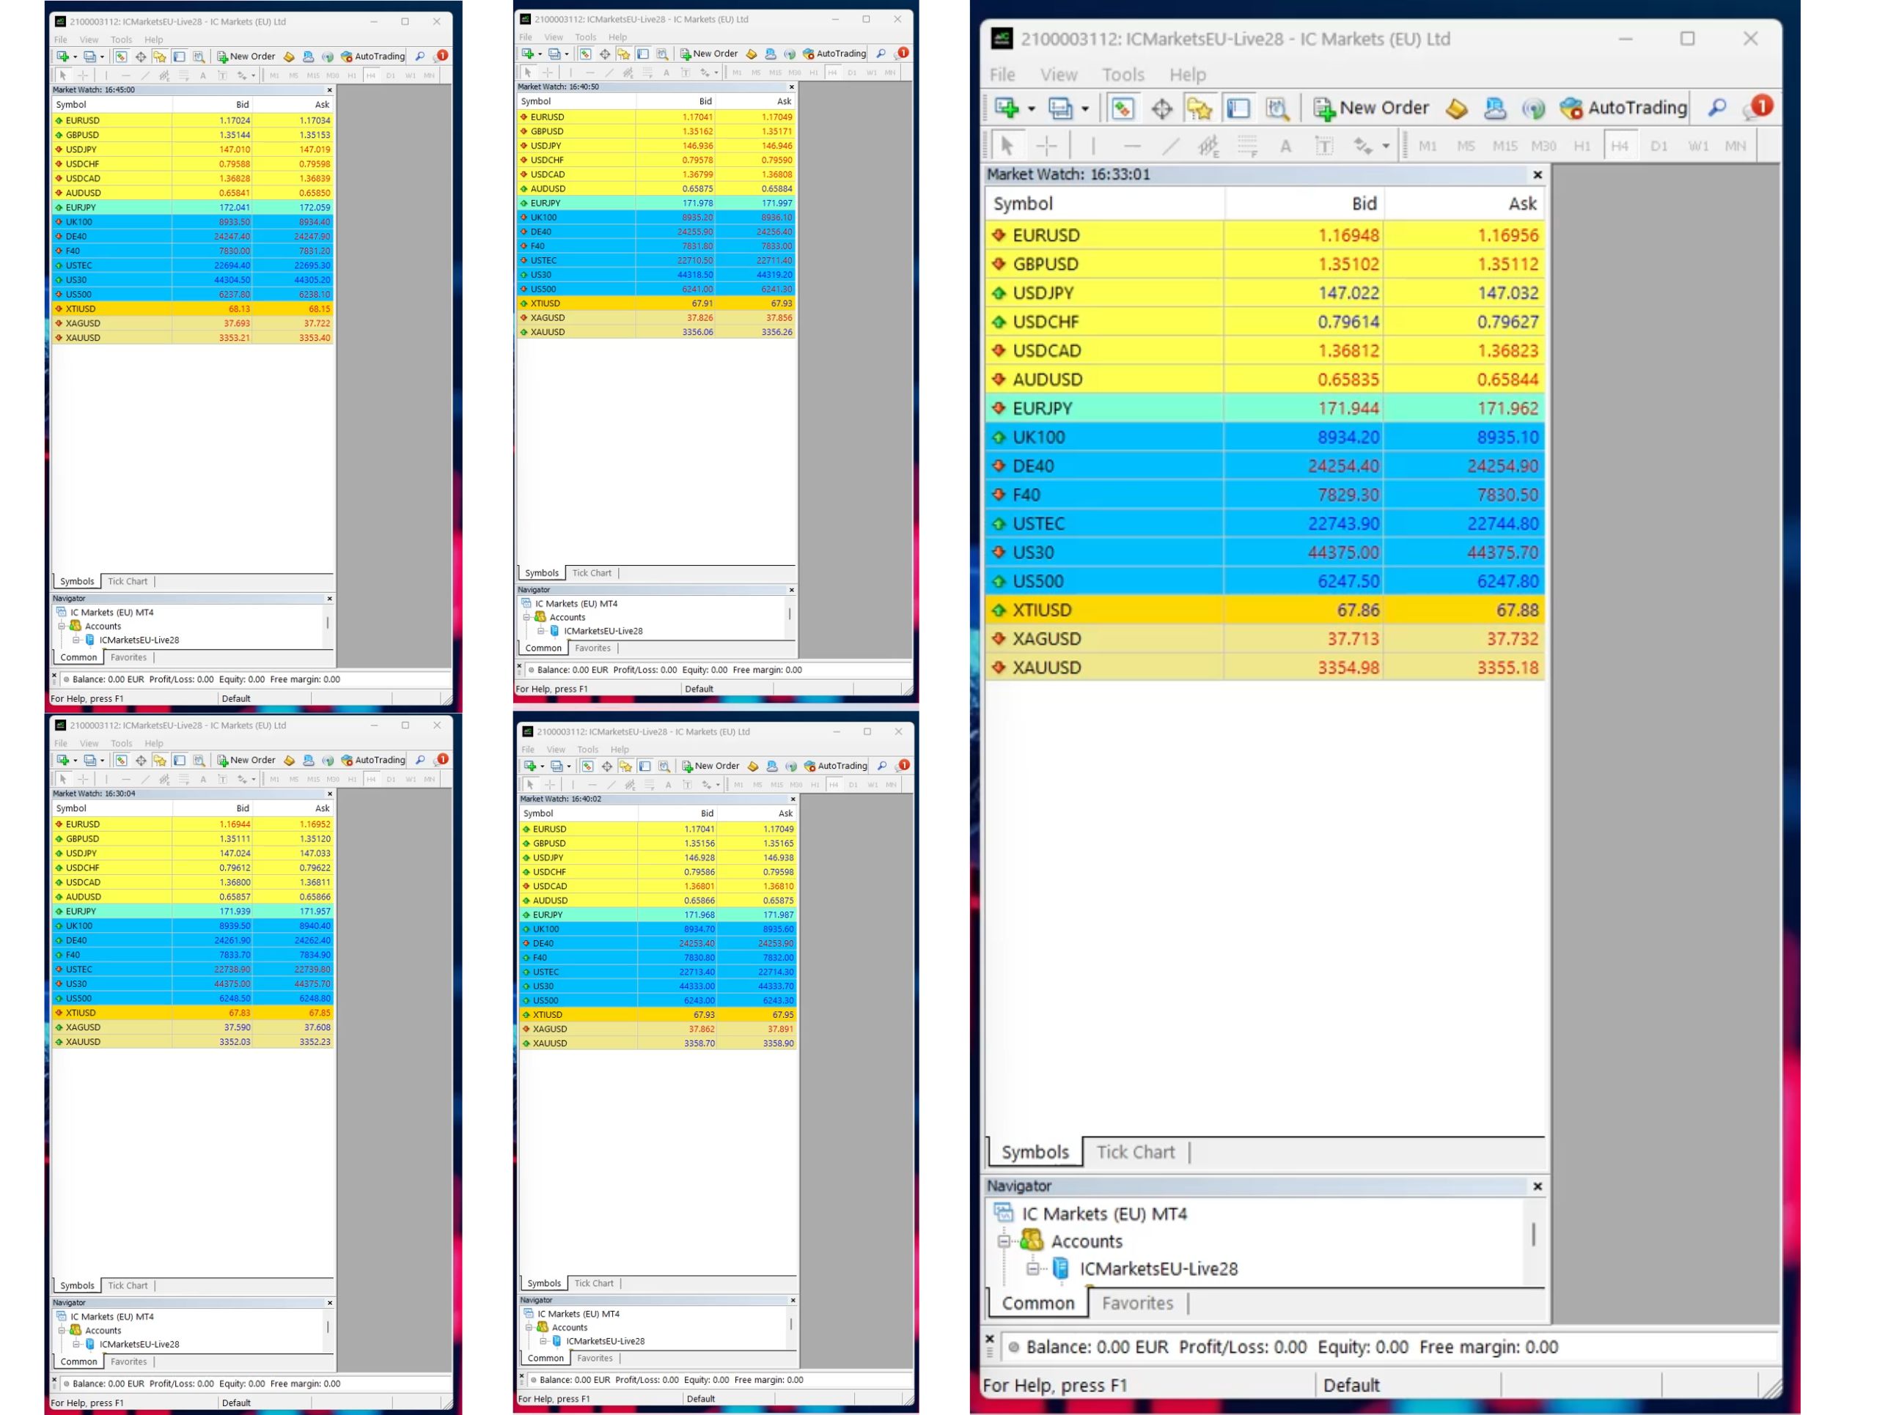Select Cursor arrow tool in the 16:33:01 window
1877x1415 pixels.
click(1007, 146)
